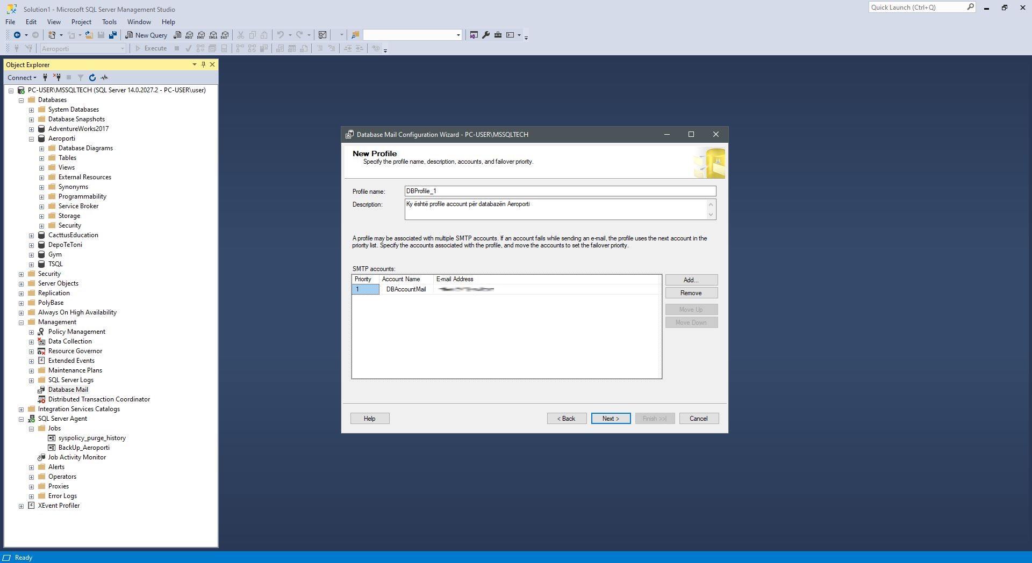The width and height of the screenshot is (1032, 563).
Task: Click the Cancel wizard button
Action: [699, 419]
